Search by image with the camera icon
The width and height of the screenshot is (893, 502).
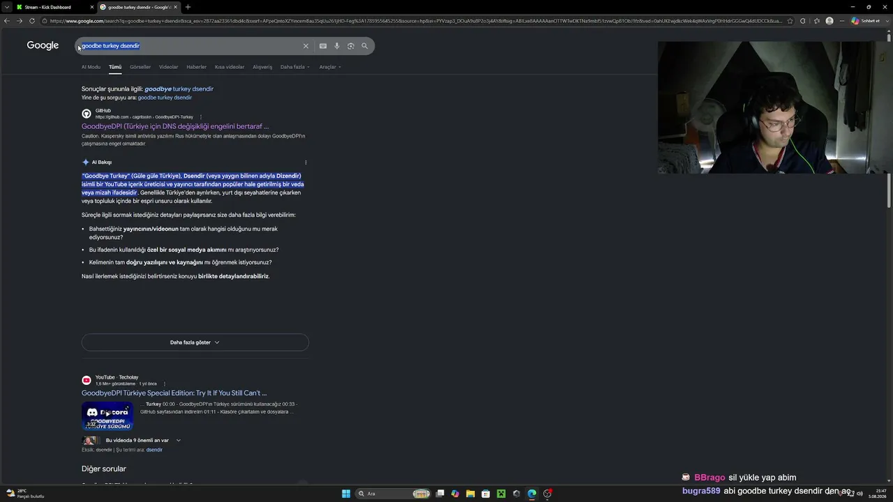tap(351, 46)
